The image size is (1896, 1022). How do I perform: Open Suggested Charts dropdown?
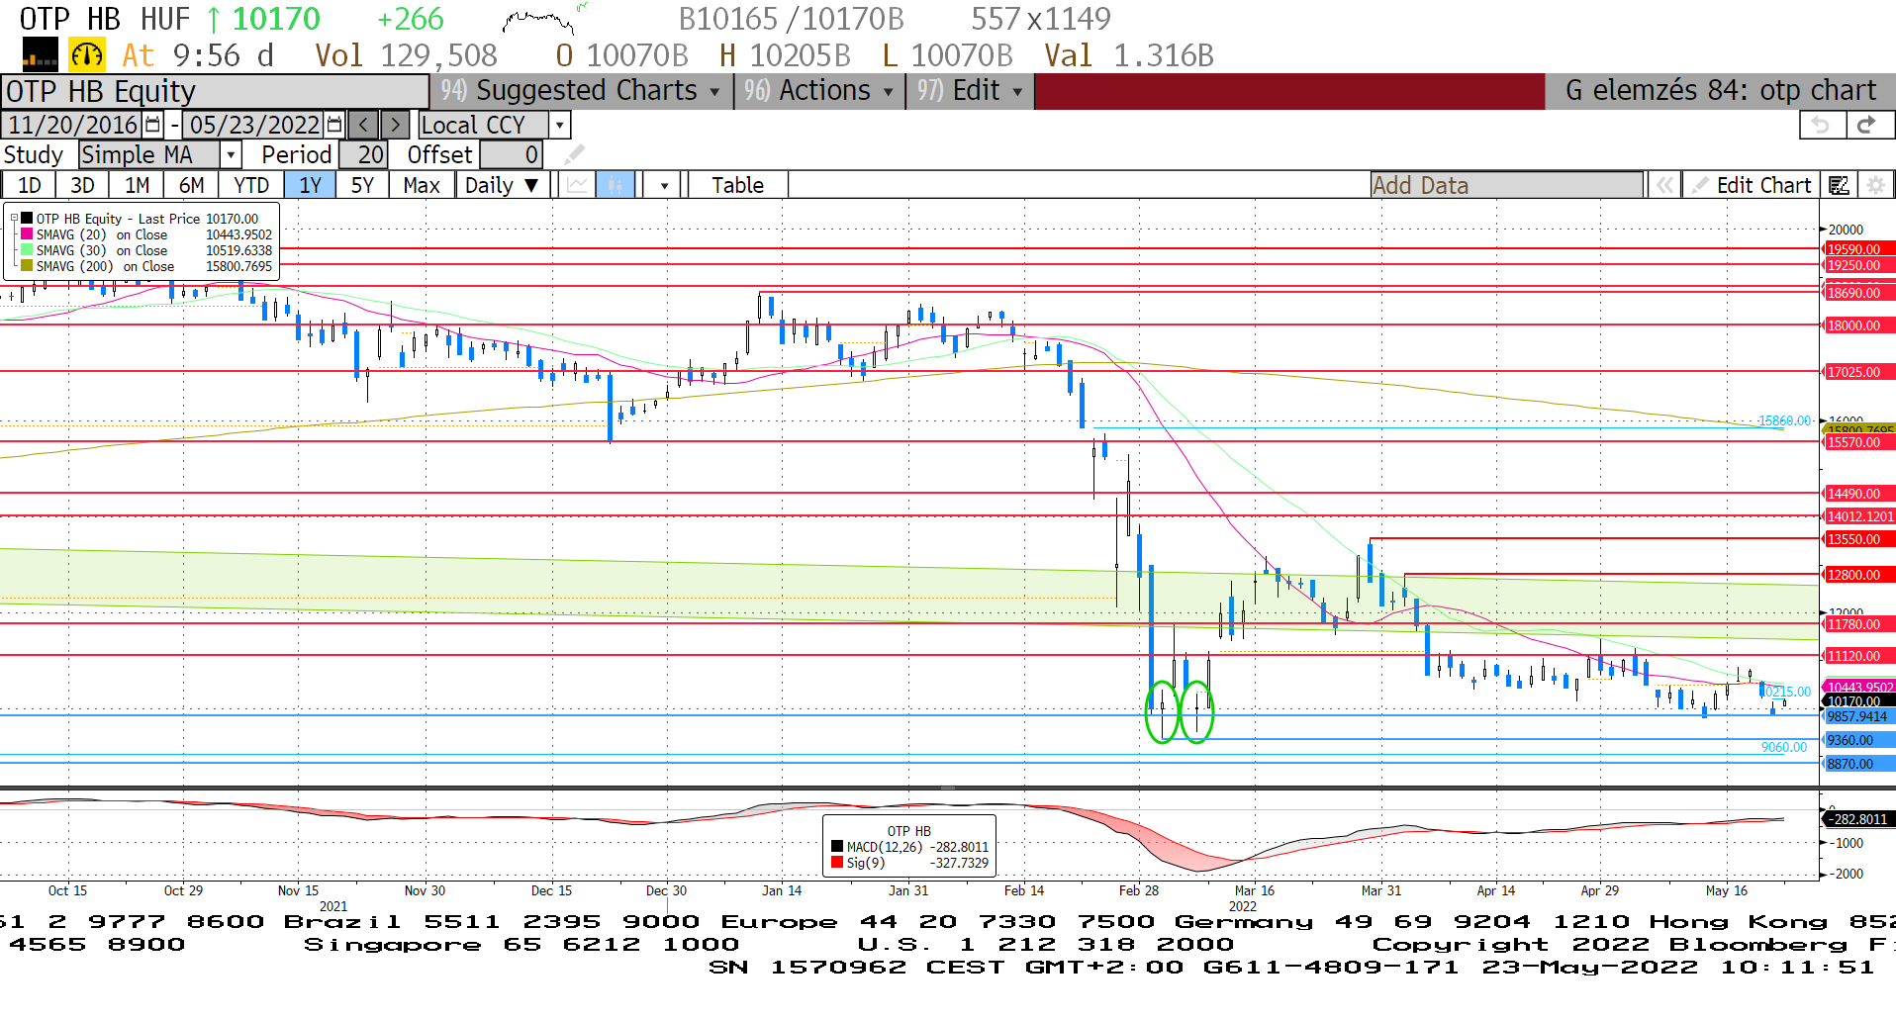pos(582,91)
